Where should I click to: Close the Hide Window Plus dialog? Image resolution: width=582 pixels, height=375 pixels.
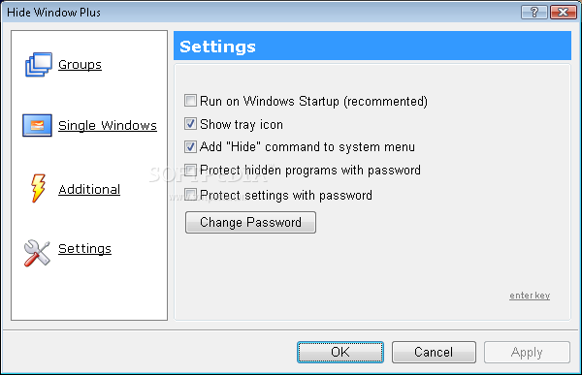point(563,13)
